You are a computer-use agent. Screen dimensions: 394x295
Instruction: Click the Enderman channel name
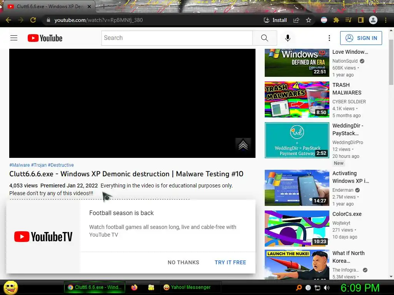343,190
